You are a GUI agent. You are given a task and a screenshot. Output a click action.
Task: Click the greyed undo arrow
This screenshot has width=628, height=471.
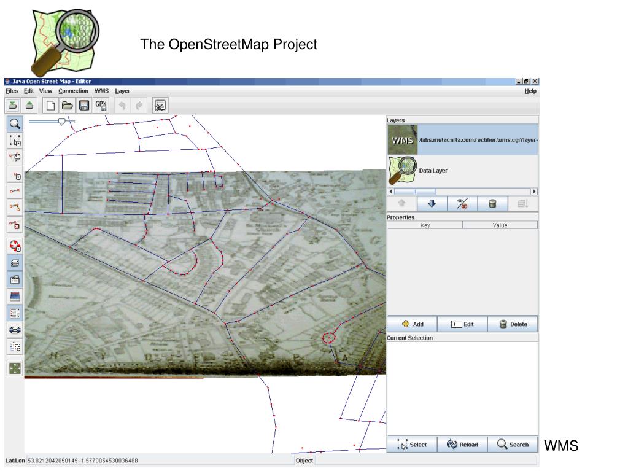[x=122, y=106]
